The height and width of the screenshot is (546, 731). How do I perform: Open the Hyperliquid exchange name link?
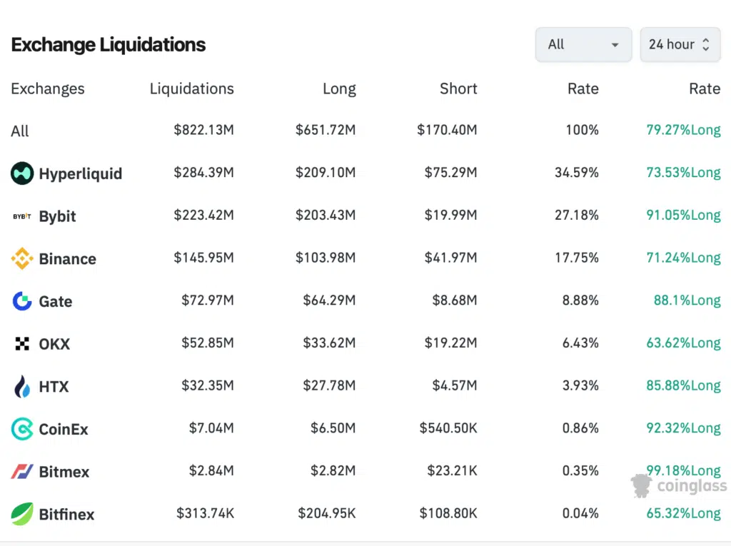(81, 173)
